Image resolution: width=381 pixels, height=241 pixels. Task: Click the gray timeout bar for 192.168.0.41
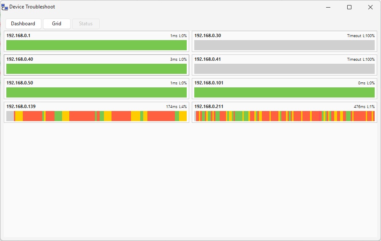(x=284, y=69)
